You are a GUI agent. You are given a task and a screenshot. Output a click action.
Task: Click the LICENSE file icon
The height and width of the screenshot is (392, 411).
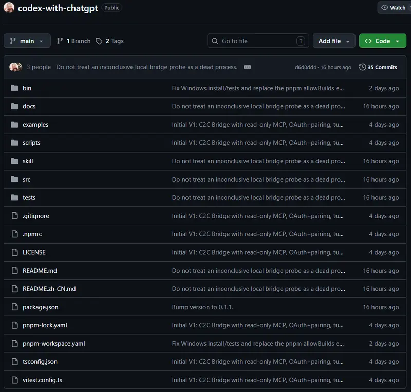click(x=15, y=252)
